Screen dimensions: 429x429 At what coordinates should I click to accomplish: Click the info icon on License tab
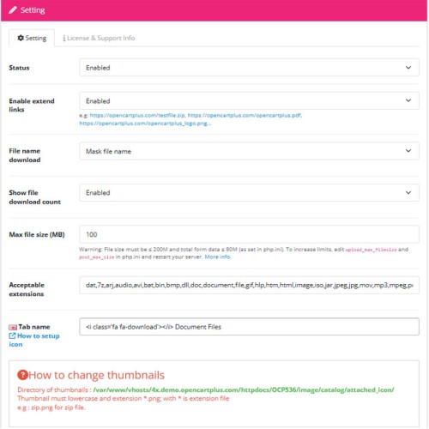coord(64,38)
